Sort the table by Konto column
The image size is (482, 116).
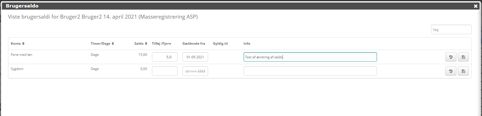(x=18, y=44)
